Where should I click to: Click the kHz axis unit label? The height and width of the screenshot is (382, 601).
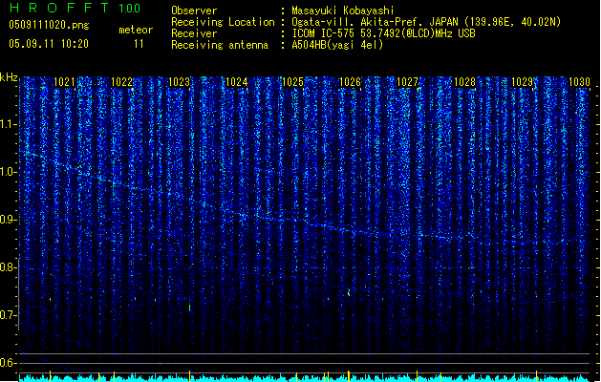point(9,77)
